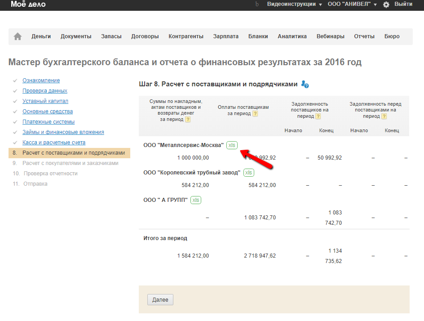Show hint for Задолженность перед поставщиками column

tap(384, 116)
